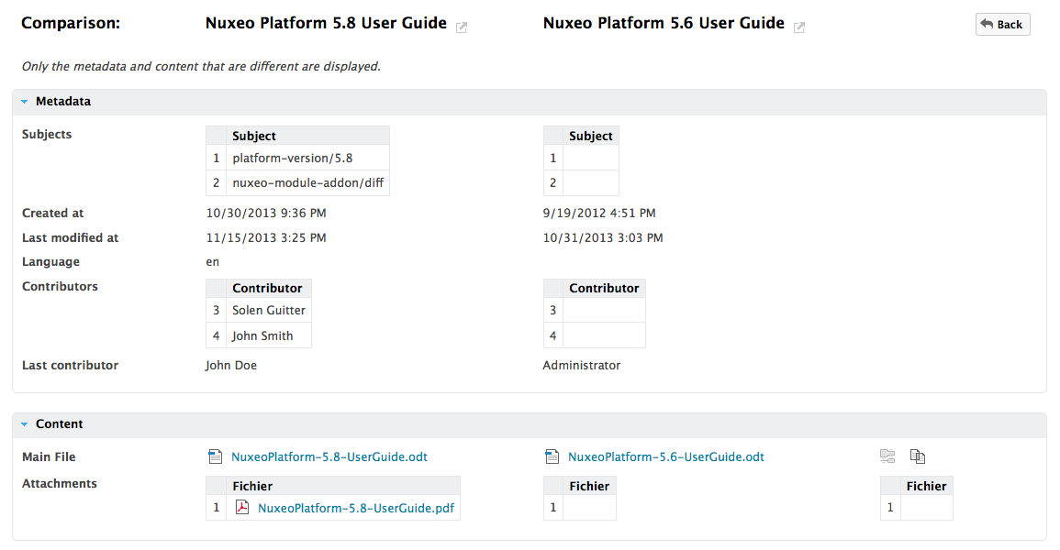
Task: Click the Metadata section heading text
Action: pyautogui.click(x=63, y=101)
